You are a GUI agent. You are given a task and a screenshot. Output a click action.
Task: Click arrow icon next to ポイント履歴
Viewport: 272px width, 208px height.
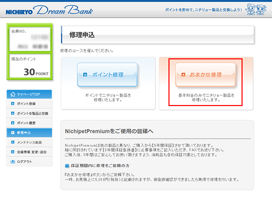pyautogui.click(x=13, y=123)
